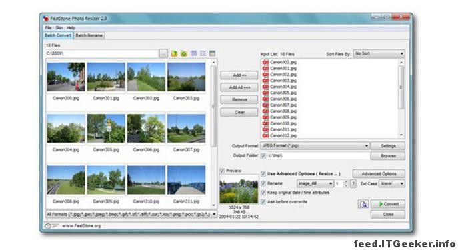Image resolution: width=458 pixels, height=250 pixels.
Task: Click the output folder path field
Action: coord(318,155)
